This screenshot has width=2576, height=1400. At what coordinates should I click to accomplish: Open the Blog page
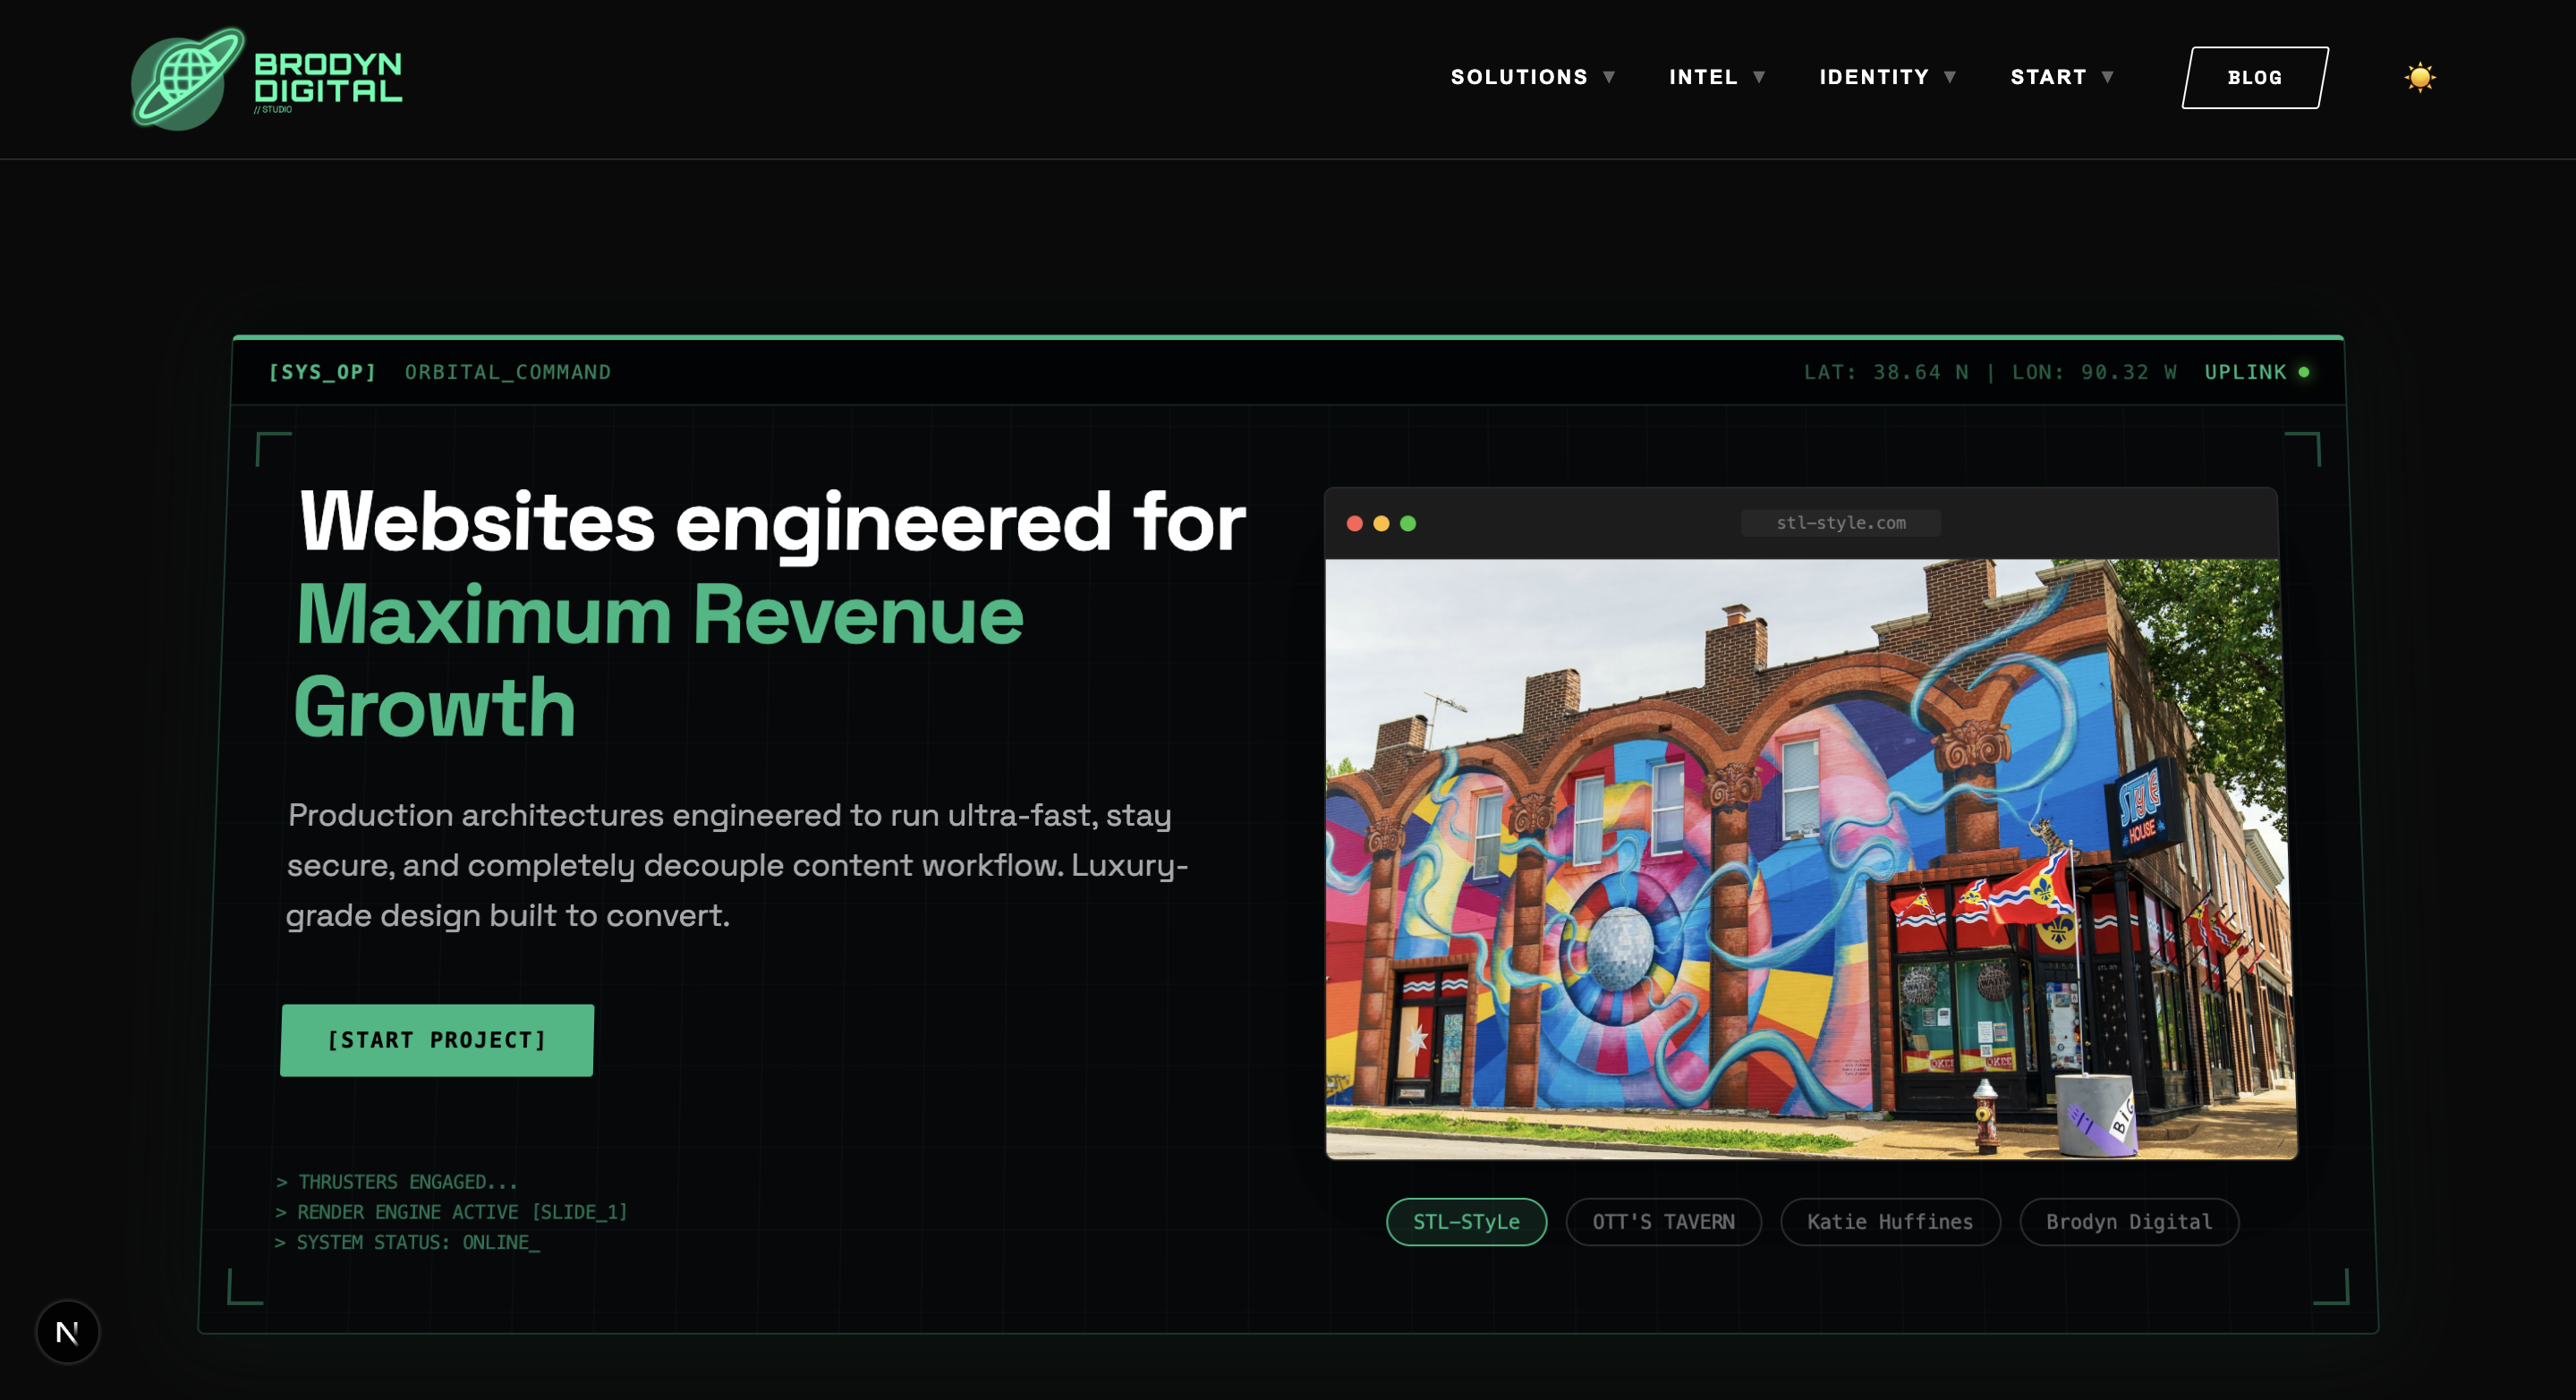click(2255, 77)
